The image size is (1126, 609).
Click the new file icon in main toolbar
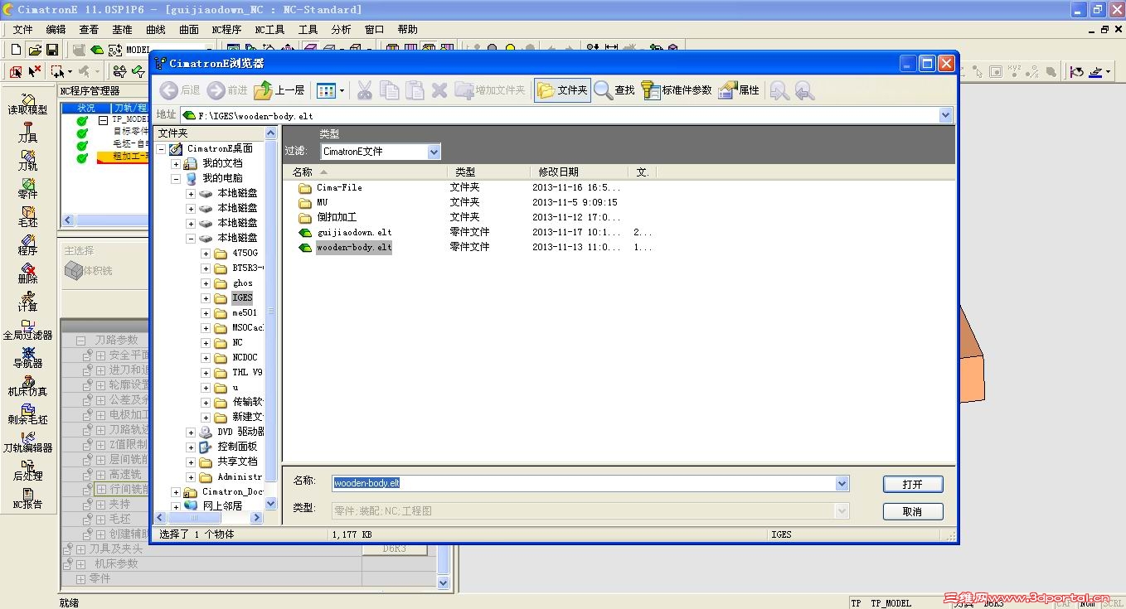click(x=17, y=51)
